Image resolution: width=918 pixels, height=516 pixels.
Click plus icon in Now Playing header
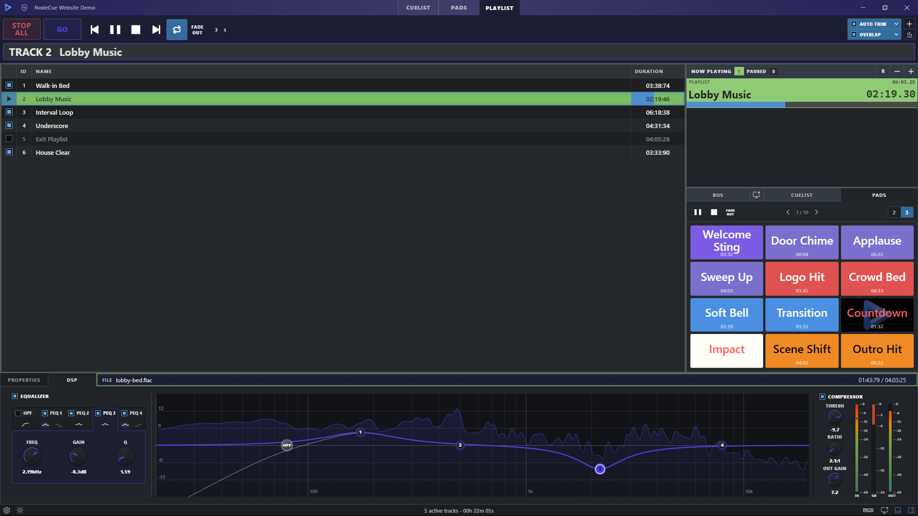[x=911, y=71]
